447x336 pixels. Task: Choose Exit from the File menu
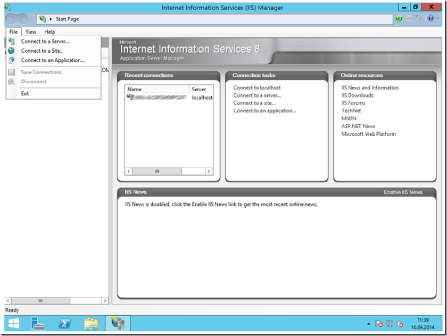(54, 93)
